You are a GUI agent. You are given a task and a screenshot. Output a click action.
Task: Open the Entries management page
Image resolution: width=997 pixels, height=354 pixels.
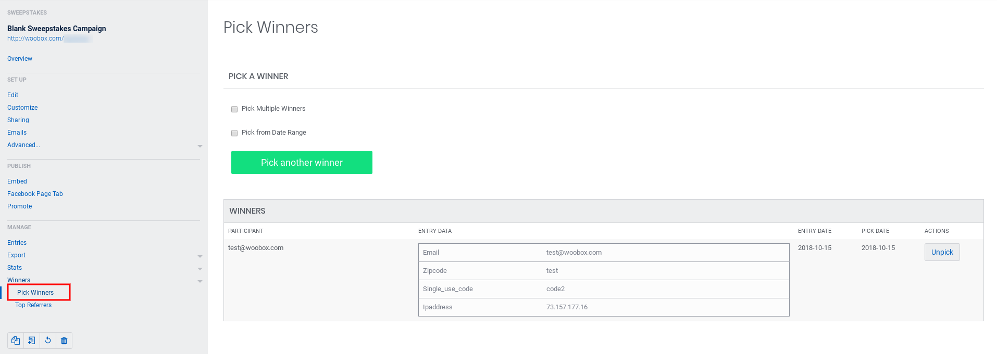17,243
